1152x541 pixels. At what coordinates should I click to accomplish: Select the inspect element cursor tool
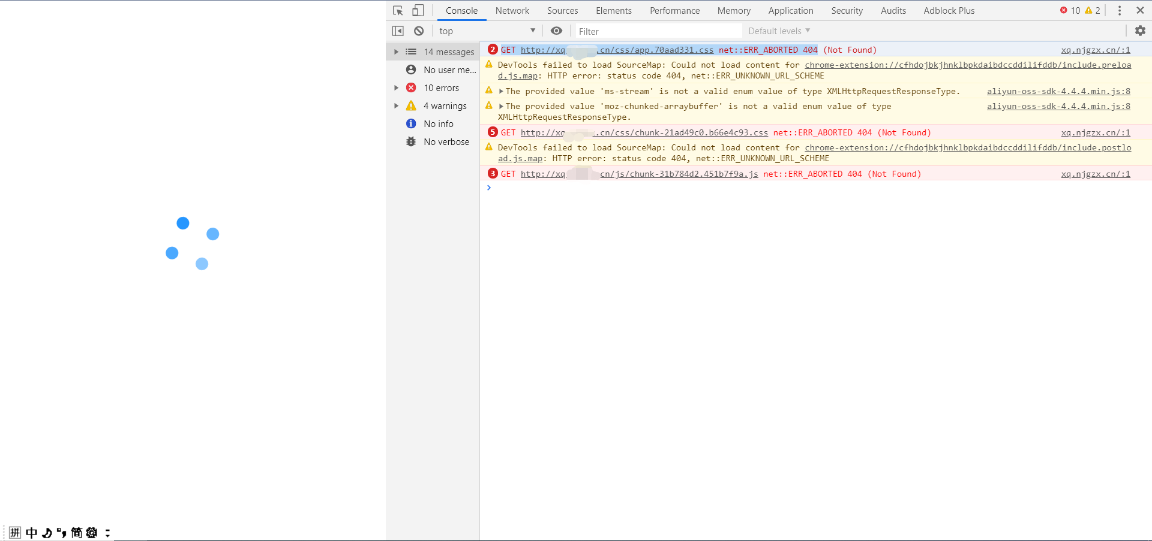pos(397,10)
